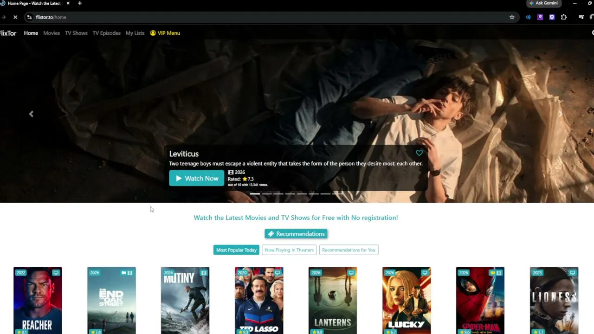This screenshot has width=594, height=334.
Task: Click the first purple Twitch extension icon
Action: (540, 17)
